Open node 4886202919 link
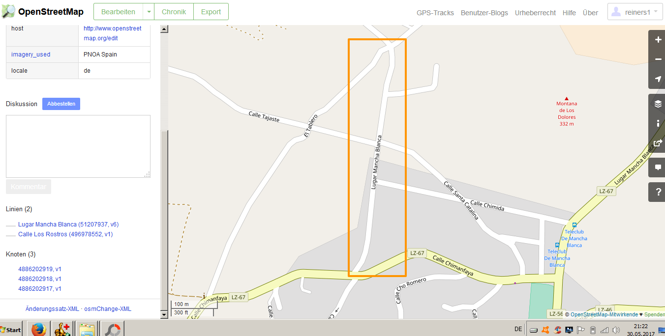Screen dimensions: 665x336 [40, 269]
